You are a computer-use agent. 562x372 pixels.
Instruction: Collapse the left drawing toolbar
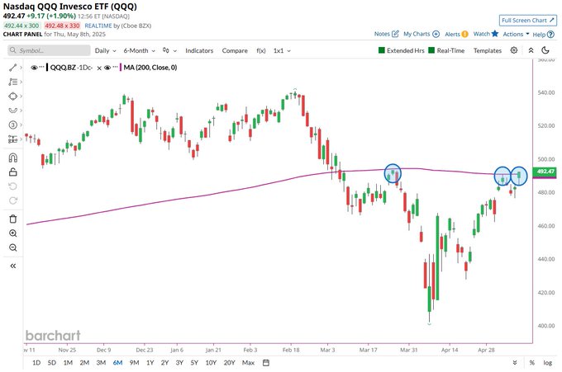tap(12, 266)
